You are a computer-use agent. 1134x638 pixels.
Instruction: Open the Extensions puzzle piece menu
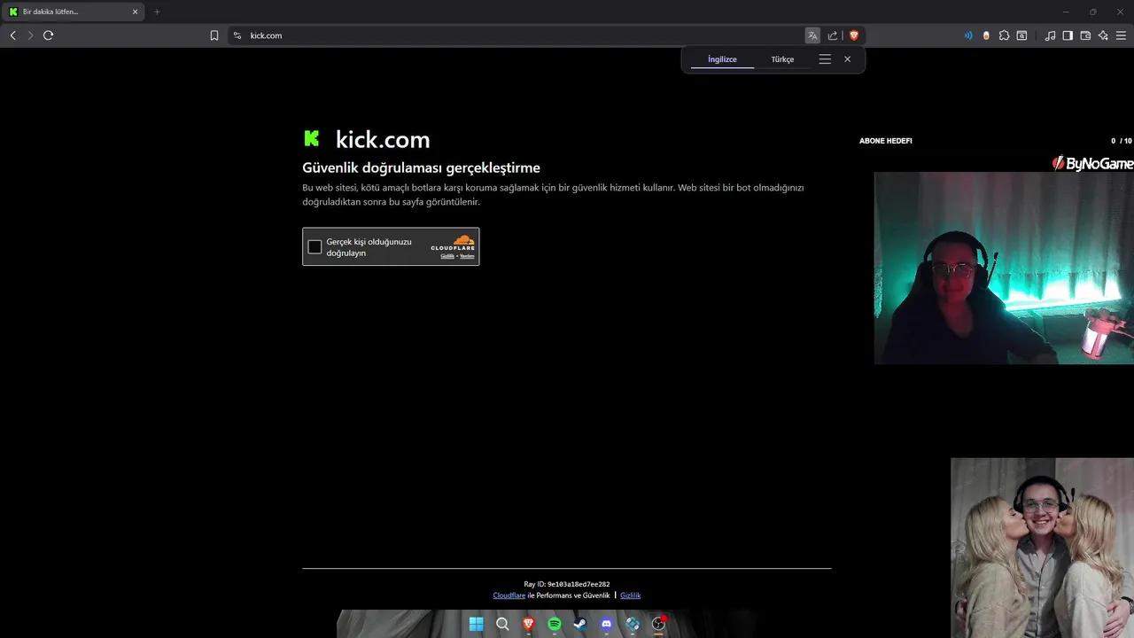pyautogui.click(x=1004, y=35)
